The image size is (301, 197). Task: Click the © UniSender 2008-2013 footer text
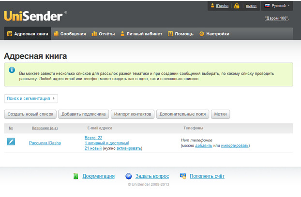click(149, 184)
